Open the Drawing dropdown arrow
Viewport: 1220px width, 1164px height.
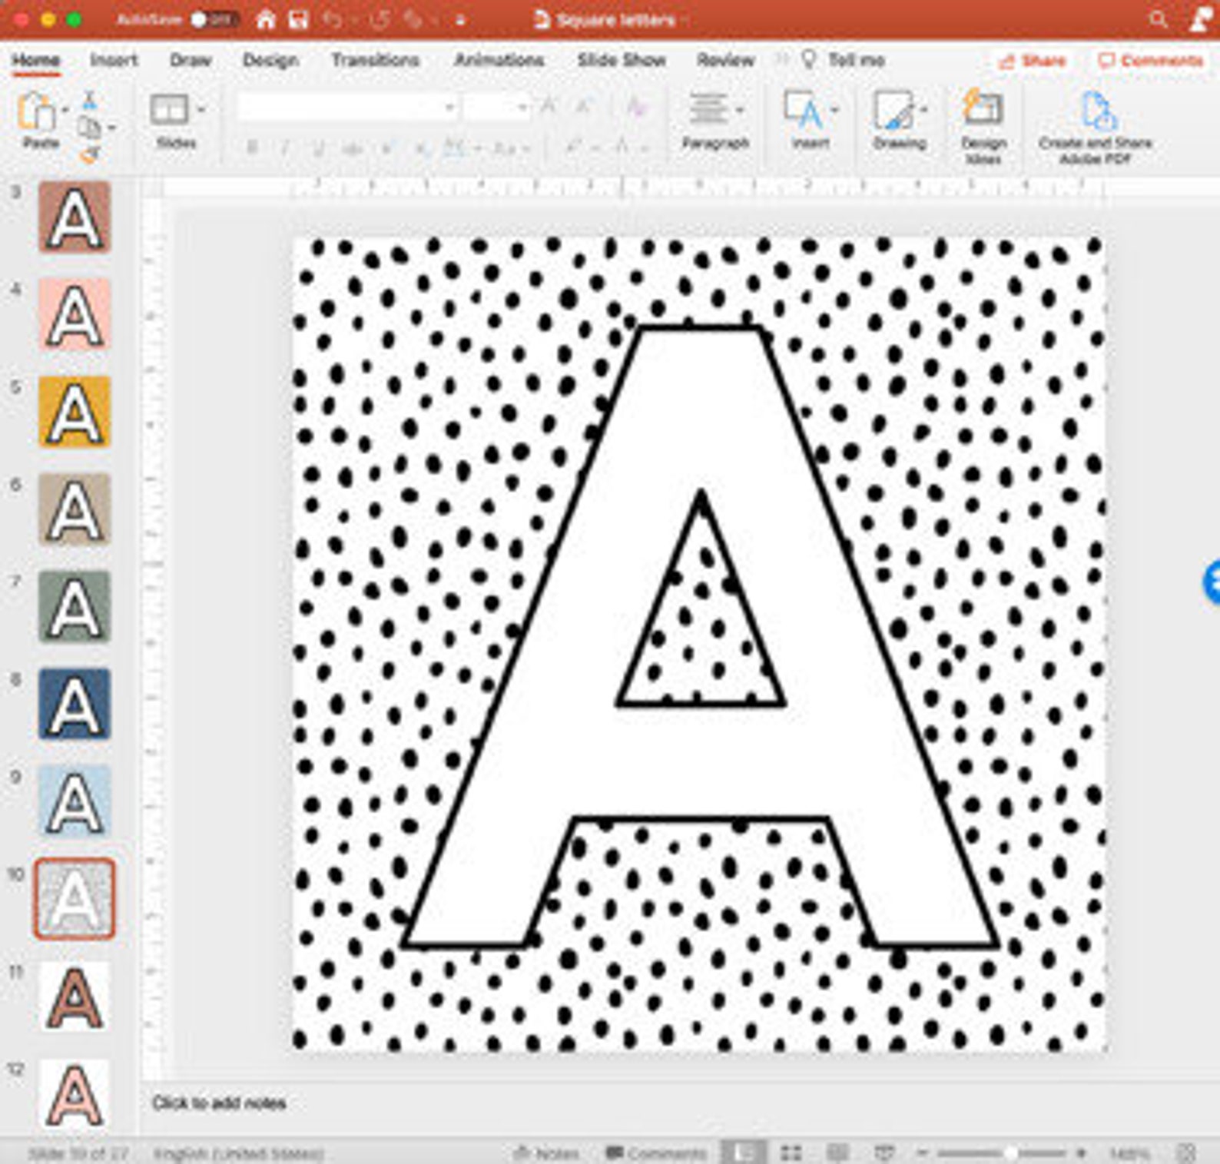(x=923, y=110)
